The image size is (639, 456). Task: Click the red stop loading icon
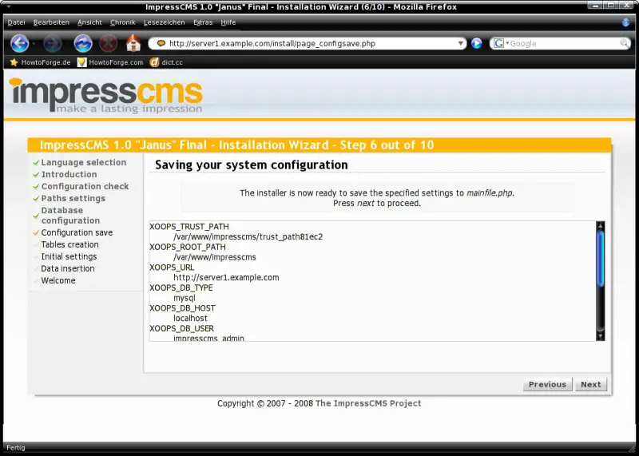coord(108,43)
